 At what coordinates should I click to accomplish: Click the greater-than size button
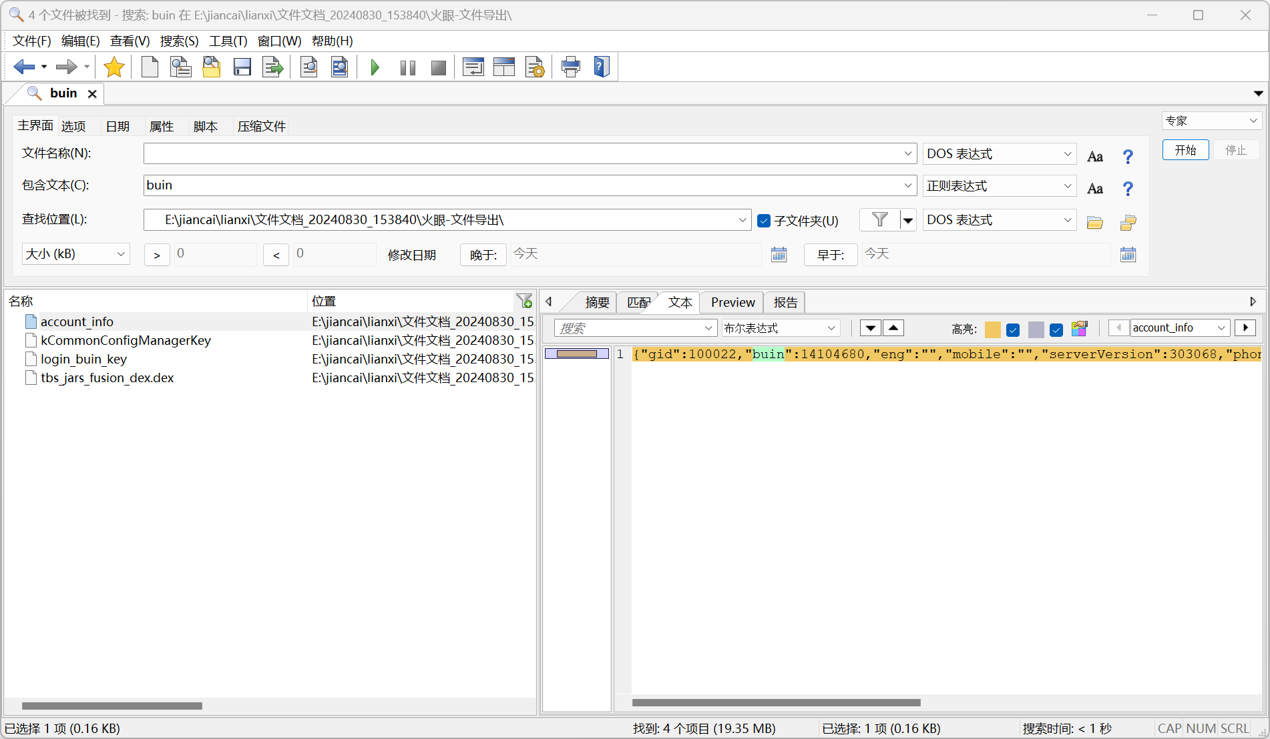coord(157,255)
